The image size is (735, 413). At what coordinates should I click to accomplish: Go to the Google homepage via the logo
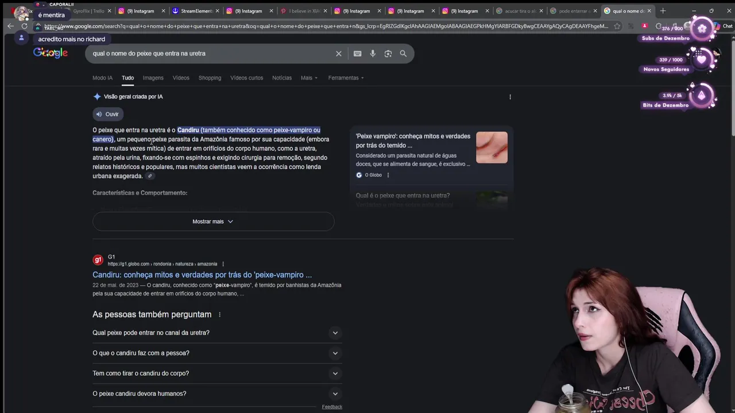pyautogui.click(x=51, y=53)
